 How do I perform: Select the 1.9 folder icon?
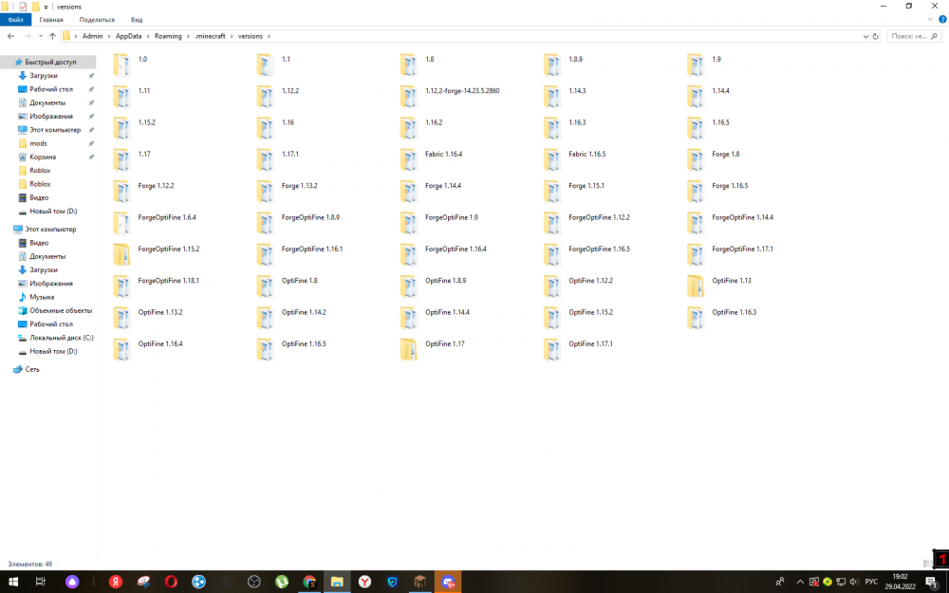[696, 65]
